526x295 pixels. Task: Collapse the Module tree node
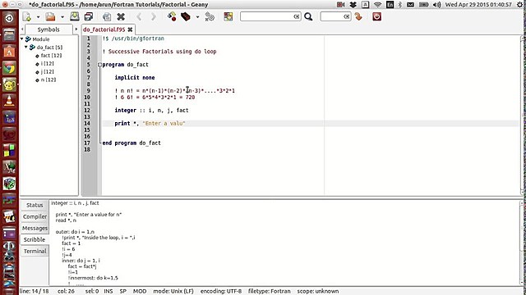[22, 39]
